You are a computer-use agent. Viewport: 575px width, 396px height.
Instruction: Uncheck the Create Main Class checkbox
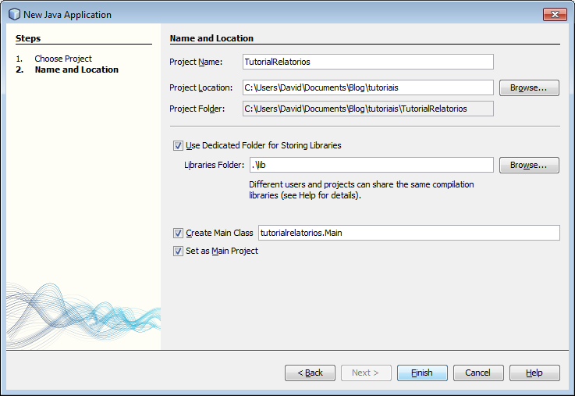[178, 233]
